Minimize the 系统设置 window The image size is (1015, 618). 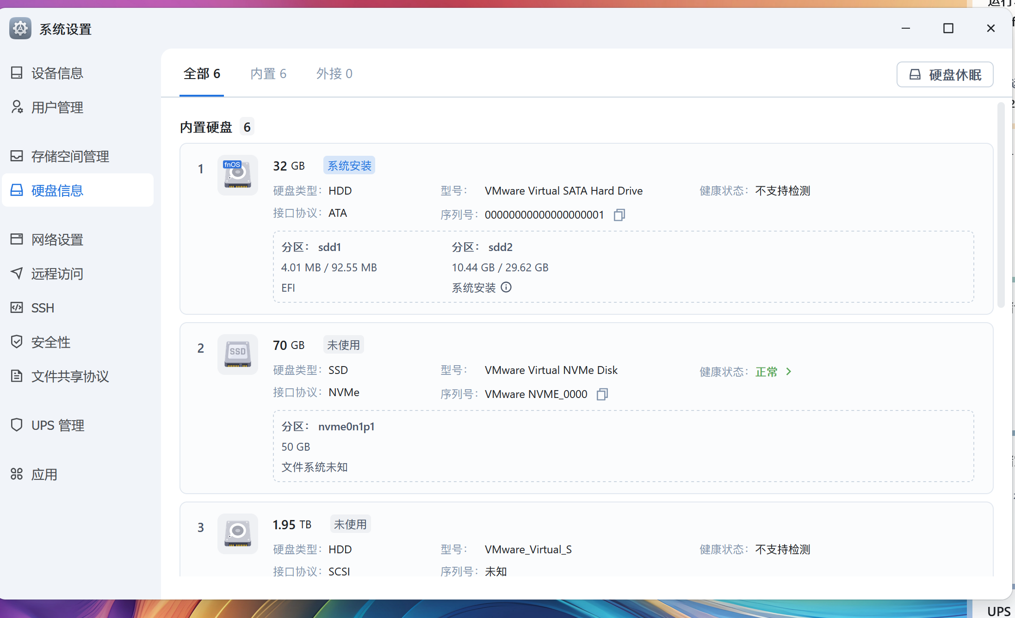coord(906,28)
